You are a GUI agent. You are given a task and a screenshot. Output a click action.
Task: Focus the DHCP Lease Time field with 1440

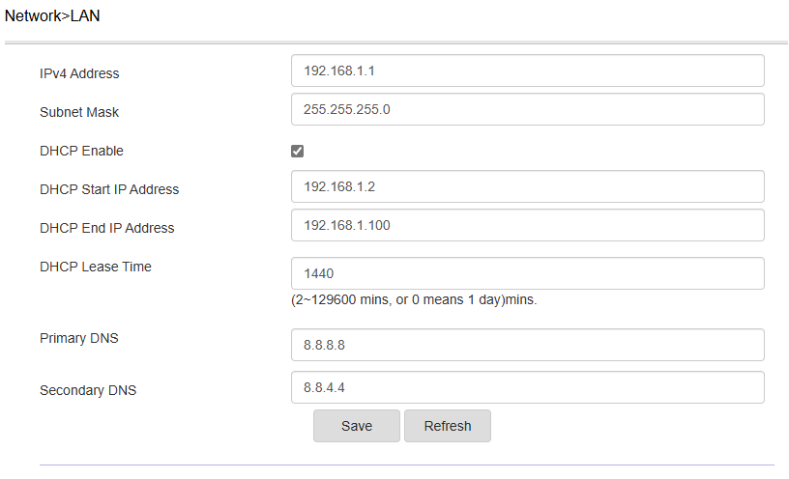(x=528, y=273)
